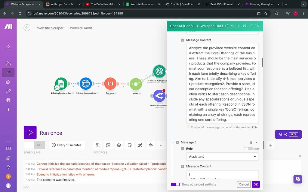308x192 pixels.
Task: Open Make home from sidebar house icon
Action: (8, 47)
